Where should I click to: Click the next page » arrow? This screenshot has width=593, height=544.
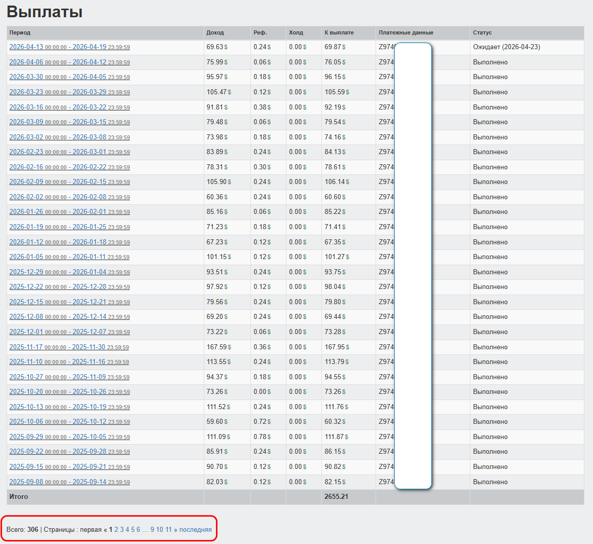point(175,529)
